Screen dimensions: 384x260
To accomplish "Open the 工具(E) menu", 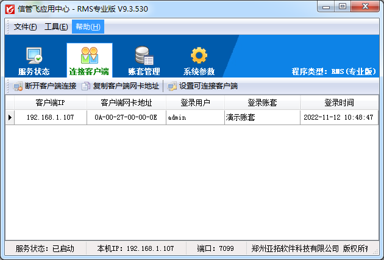I will (56, 27).
